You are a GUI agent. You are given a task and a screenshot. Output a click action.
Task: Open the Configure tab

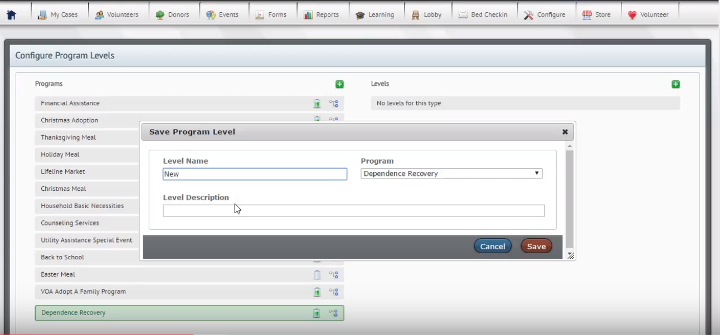pos(544,14)
